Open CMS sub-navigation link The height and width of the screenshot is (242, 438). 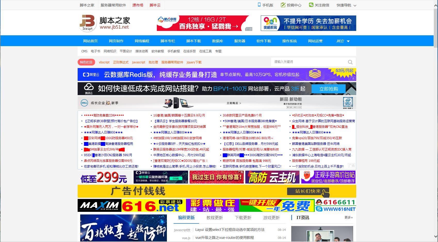[84, 51]
